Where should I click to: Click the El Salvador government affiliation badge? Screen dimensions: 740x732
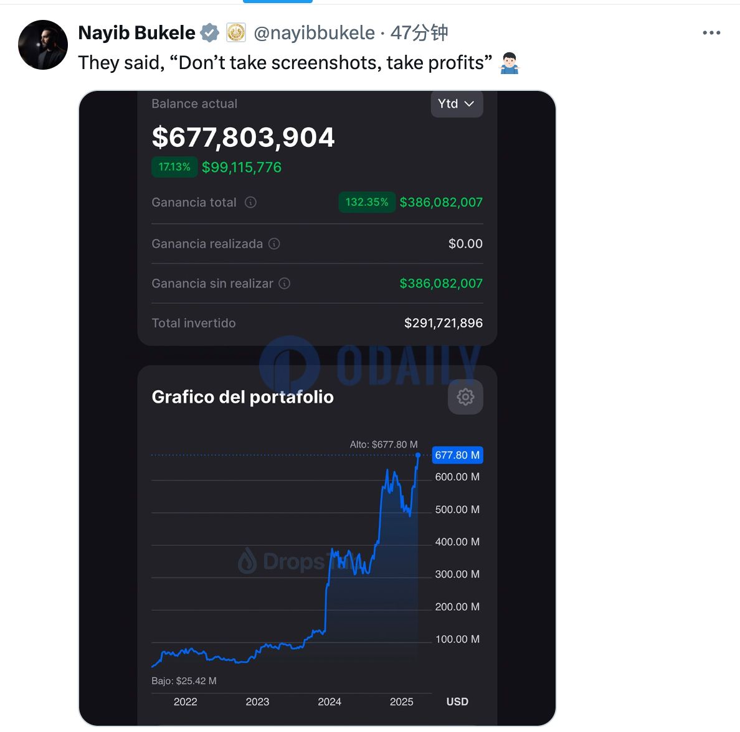235,33
